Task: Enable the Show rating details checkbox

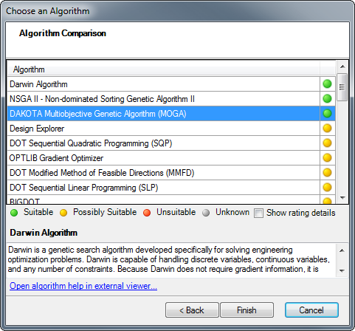Action: [258, 213]
